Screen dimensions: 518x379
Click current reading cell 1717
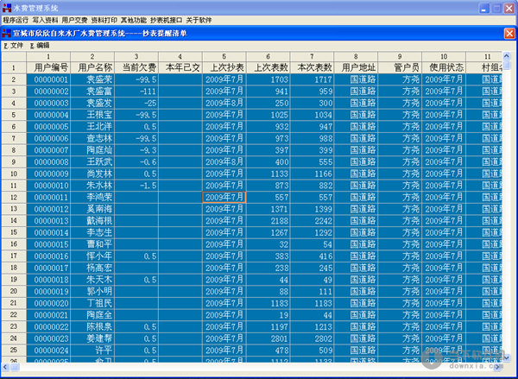click(x=313, y=79)
